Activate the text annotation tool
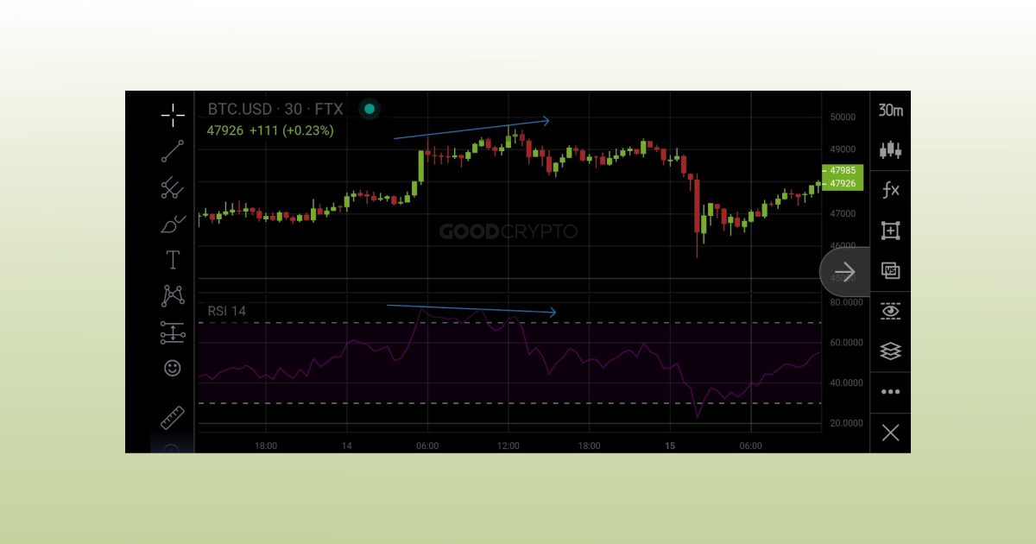The image size is (1036, 544). pos(172,259)
